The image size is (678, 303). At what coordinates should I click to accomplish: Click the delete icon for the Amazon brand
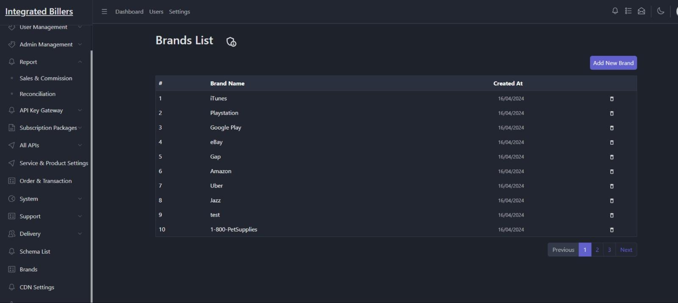tap(612, 172)
